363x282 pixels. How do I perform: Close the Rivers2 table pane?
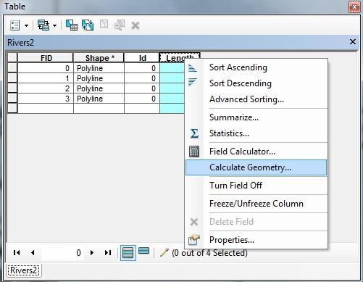(x=353, y=42)
